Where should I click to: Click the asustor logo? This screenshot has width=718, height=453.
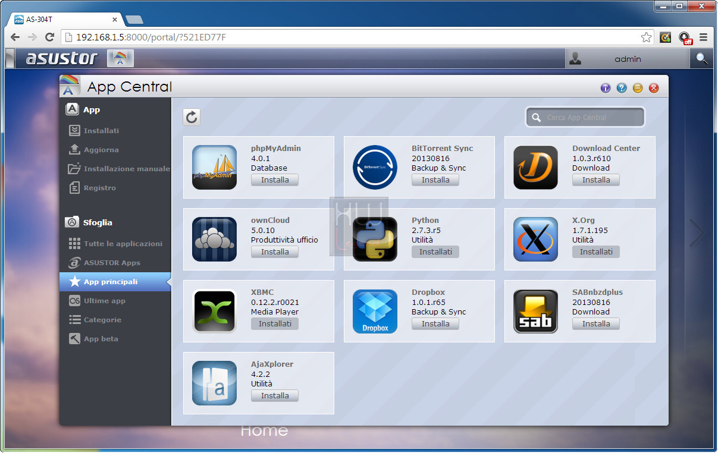[x=62, y=58]
